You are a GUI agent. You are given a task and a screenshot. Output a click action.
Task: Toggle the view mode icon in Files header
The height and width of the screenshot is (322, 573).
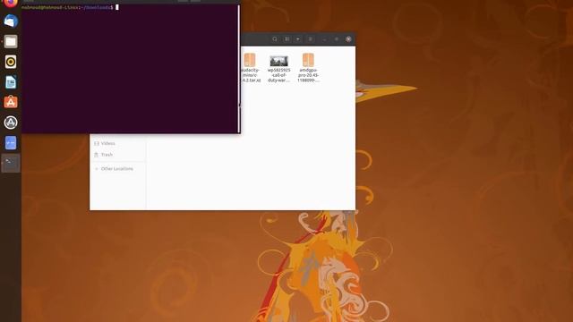pyautogui.click(x=287, y=39)
